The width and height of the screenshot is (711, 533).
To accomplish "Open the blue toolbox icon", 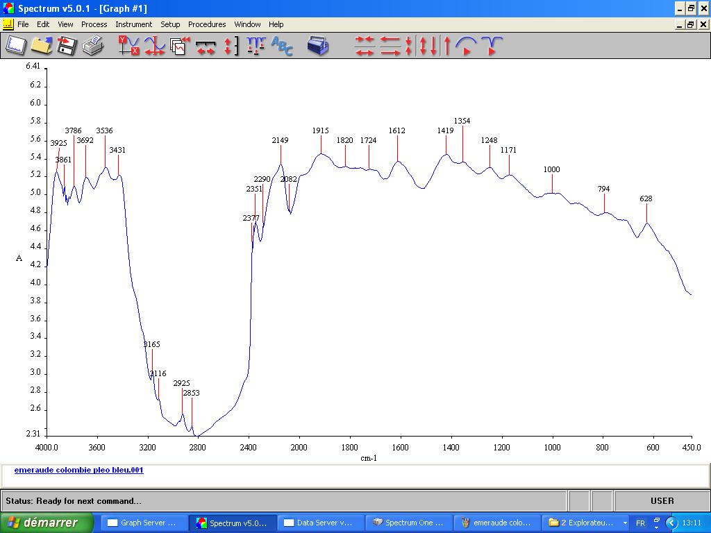I will (318, 46).
